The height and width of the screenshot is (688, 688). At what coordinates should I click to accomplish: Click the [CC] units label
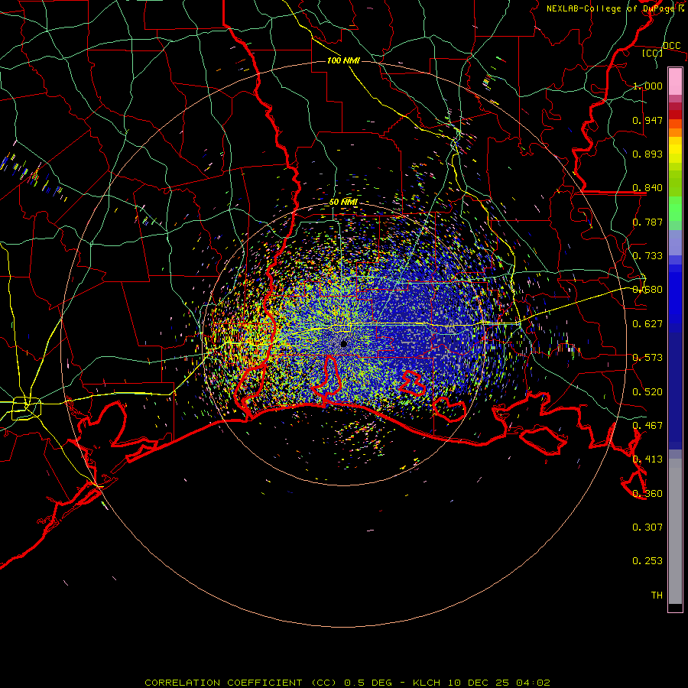point(653,53)
